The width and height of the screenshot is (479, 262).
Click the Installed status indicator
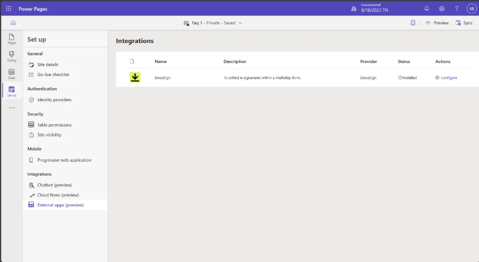tap(407, 78)
